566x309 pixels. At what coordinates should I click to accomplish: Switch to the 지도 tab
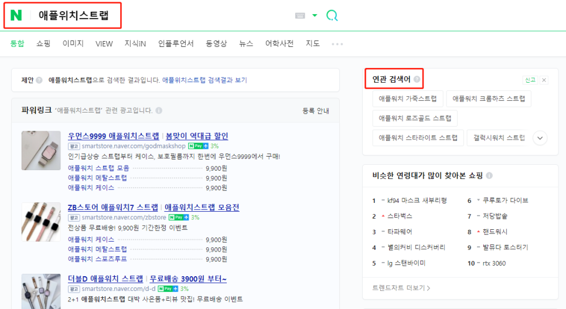(313, 44)
